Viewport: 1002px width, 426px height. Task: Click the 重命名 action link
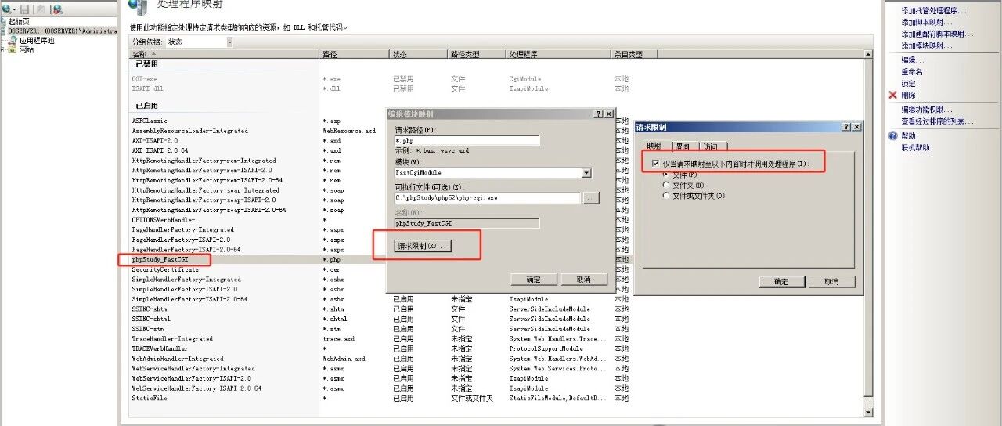pos(912,72)
